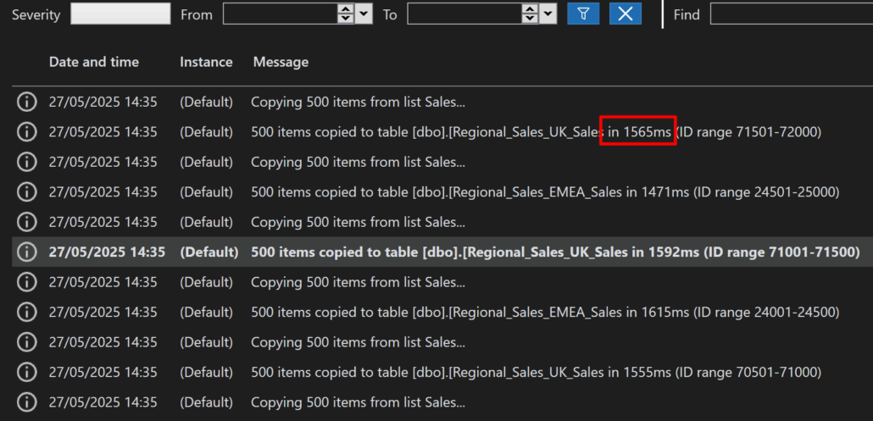This screenshot has width=873, height=421.
Task: Focus the Find search box
Action: [791, 14]
